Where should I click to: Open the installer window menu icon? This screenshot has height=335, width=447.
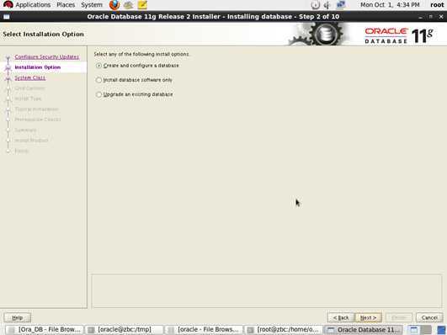click(6, 17)
